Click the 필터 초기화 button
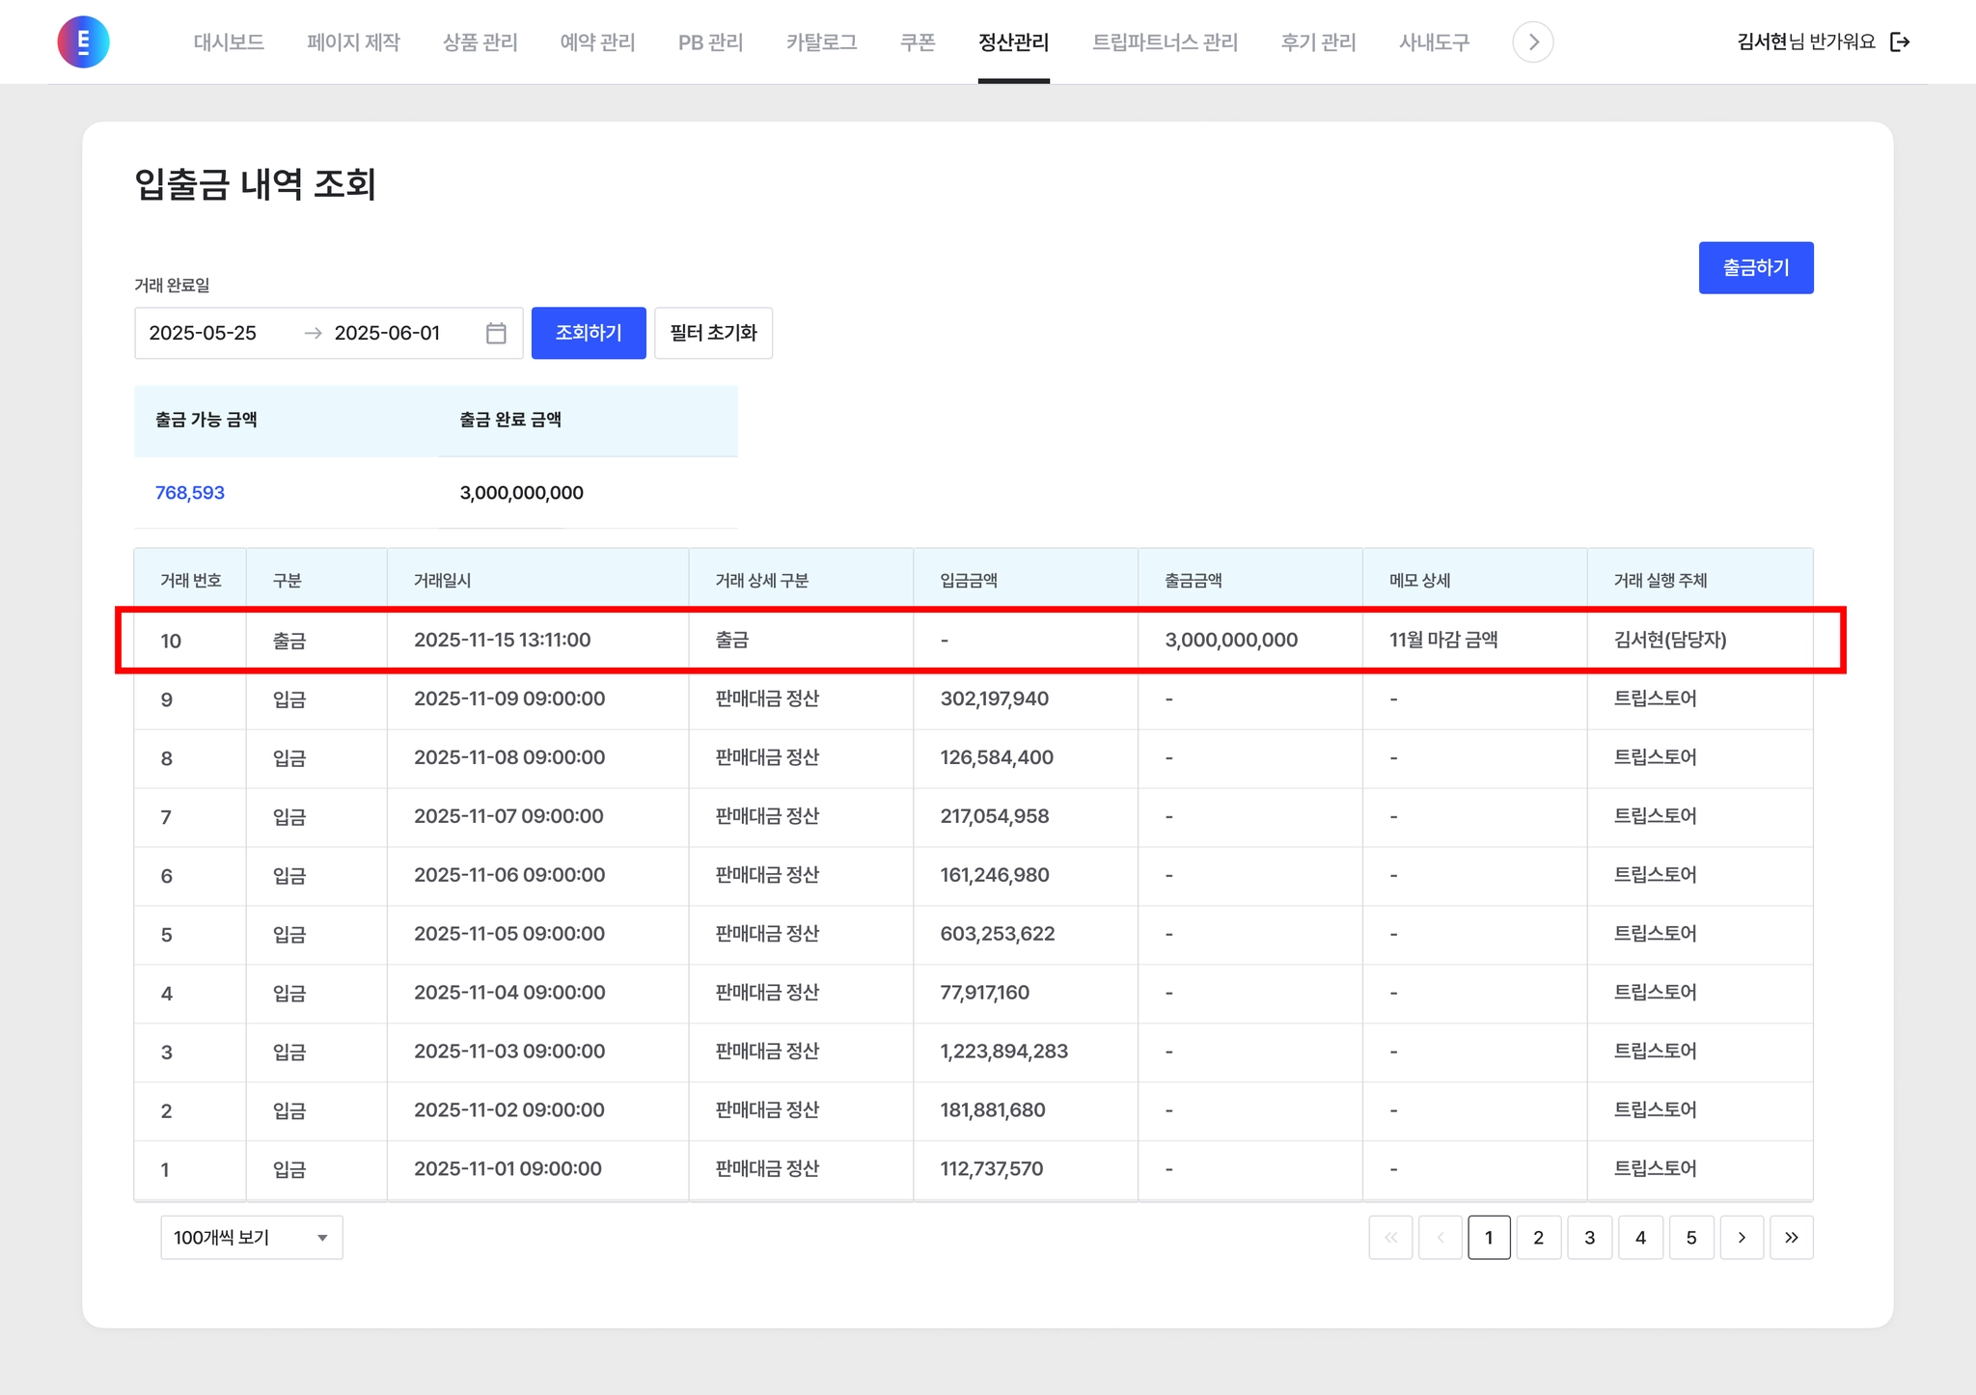The image size is (1976, 1395). [713, 333]
